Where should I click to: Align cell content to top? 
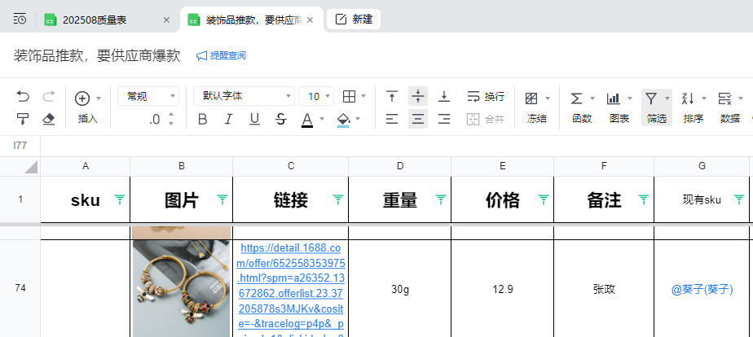coord(392,97)
